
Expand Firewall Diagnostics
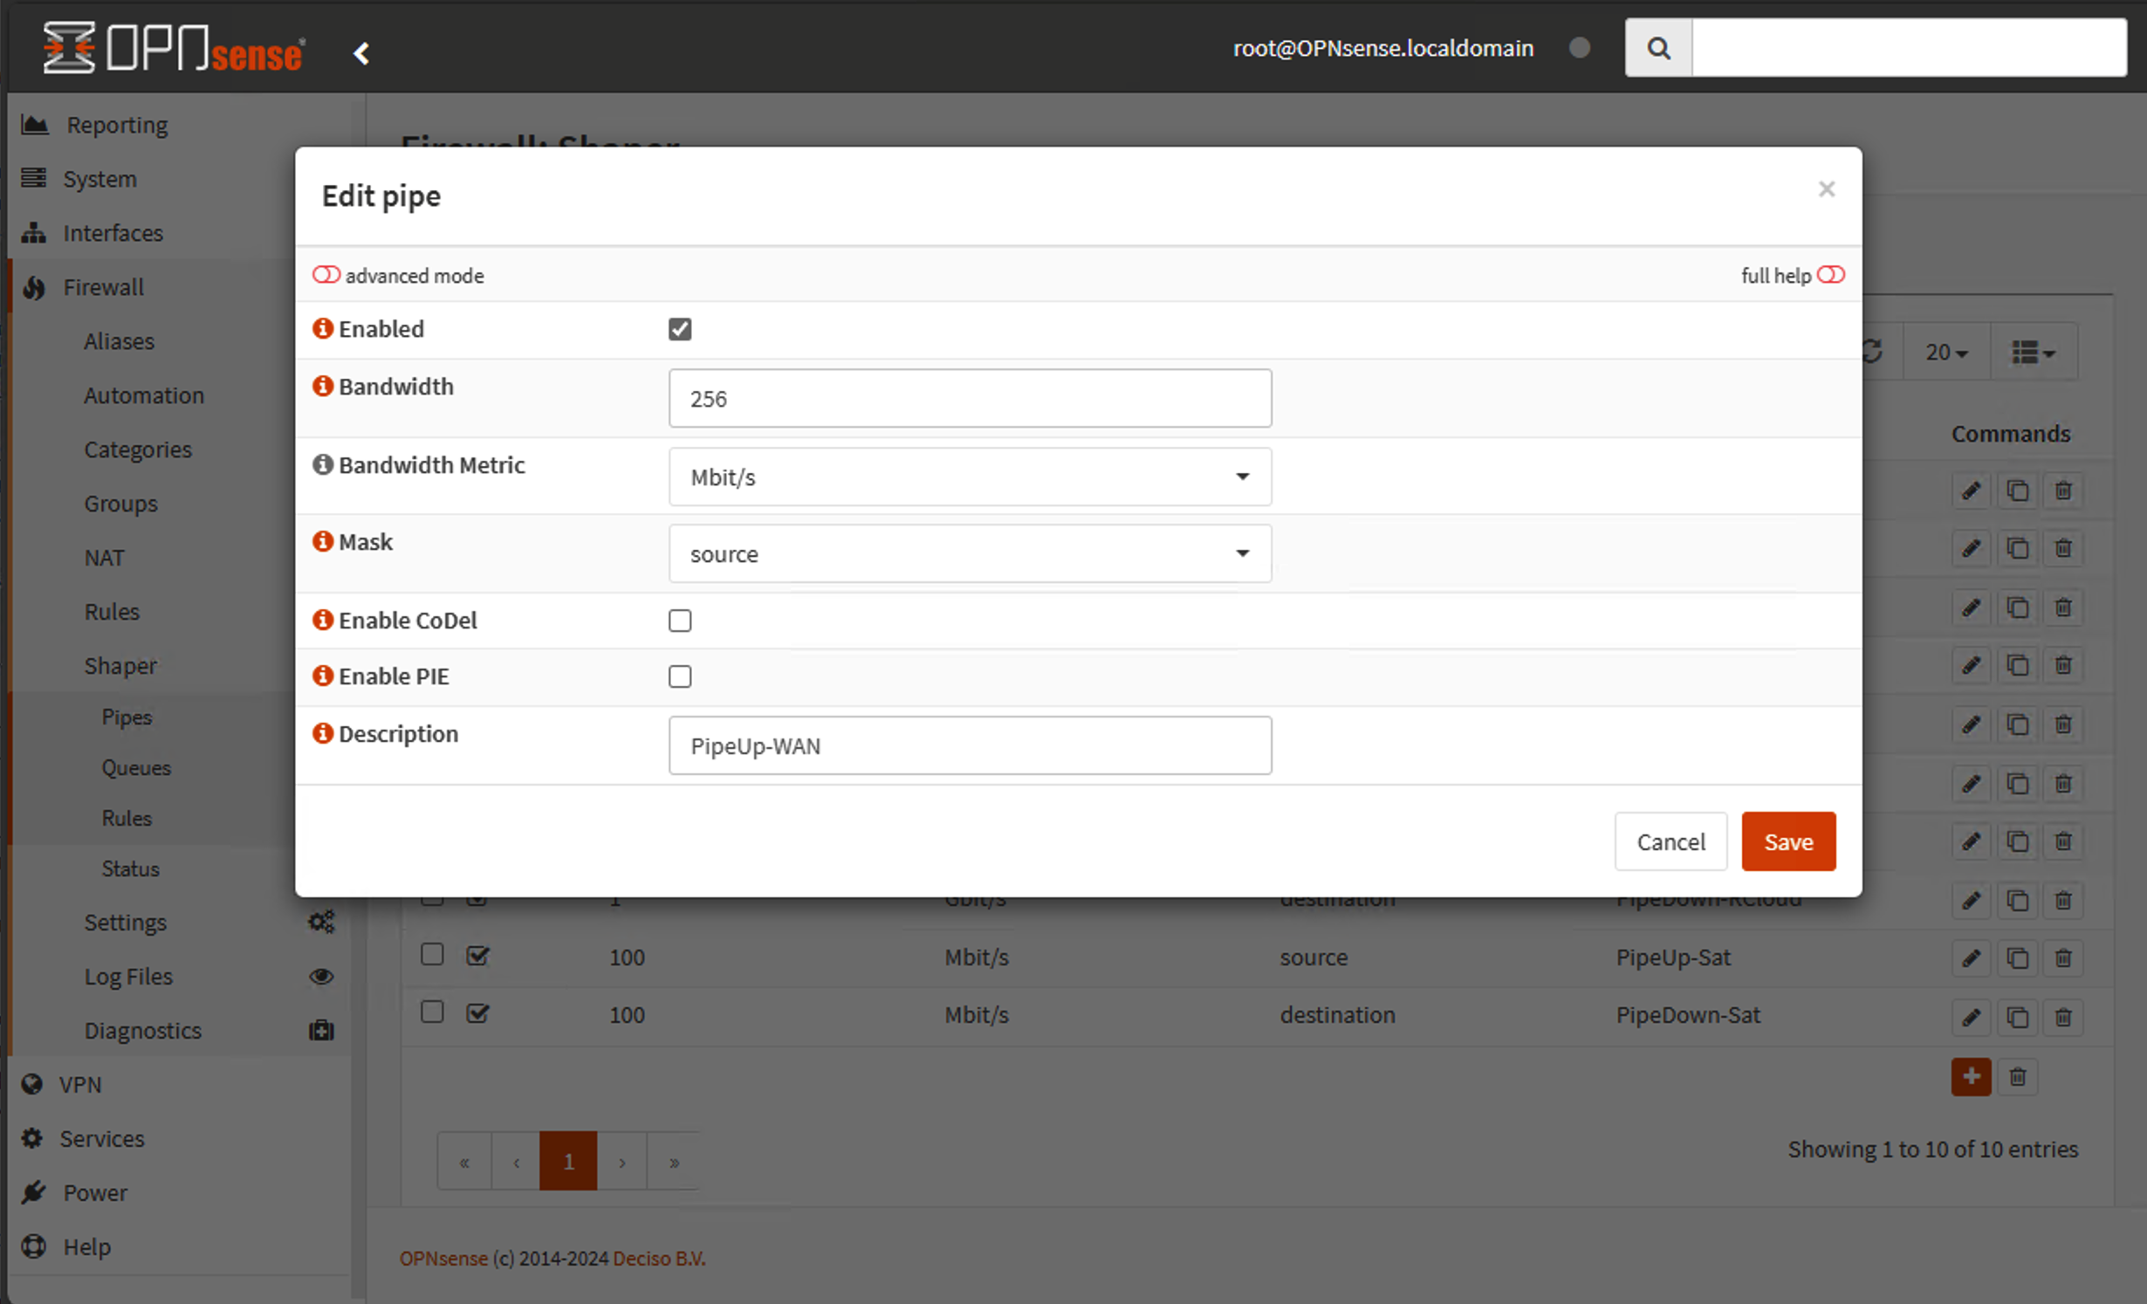(x=142, y=1031)
